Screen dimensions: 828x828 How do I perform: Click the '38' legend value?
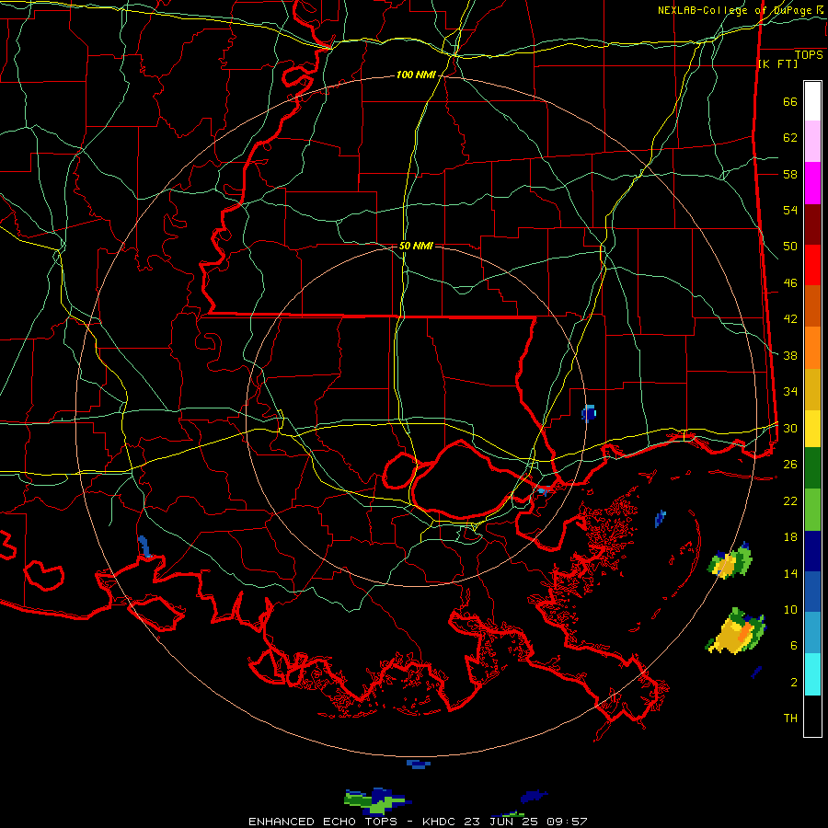790,355
